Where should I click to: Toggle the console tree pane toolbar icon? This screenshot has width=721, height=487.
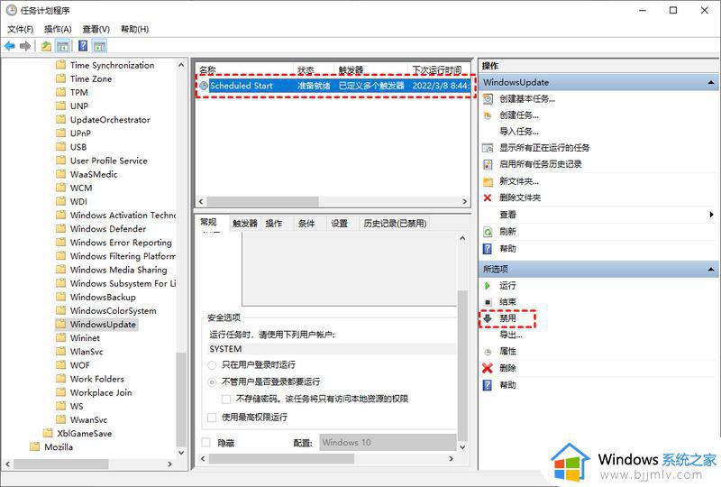(x=62, y=46)
